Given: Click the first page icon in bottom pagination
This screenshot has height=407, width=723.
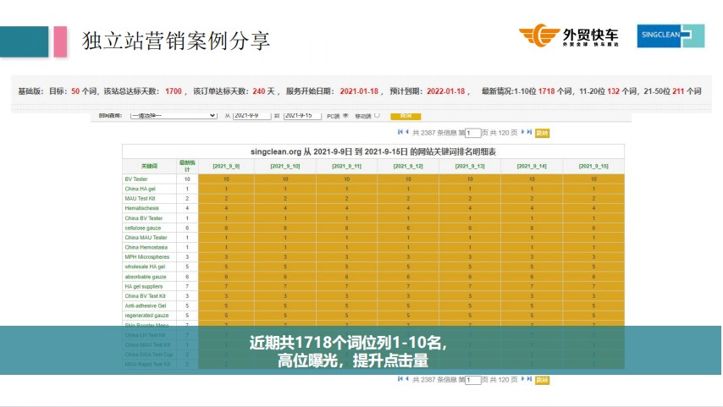Looking at the screenshot, I should [x=400, y=380].
